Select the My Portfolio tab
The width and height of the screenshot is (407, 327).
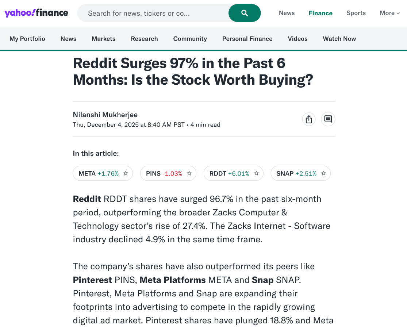point(27,39)
